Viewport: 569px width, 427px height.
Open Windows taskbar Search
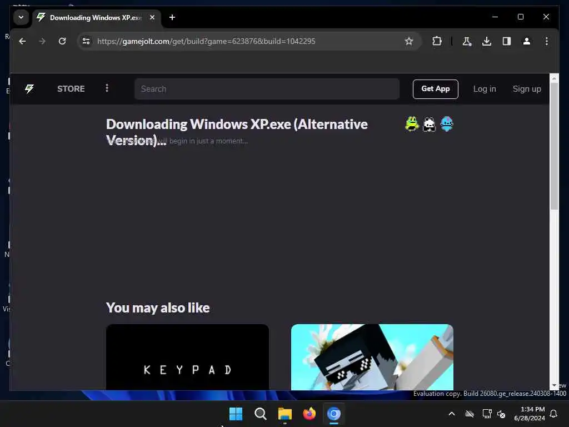click(x=260, y=414)
